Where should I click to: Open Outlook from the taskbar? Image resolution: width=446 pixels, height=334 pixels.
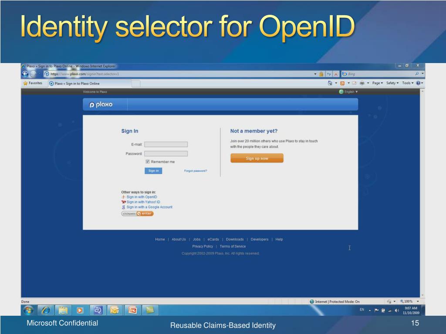tap(115, 310)
